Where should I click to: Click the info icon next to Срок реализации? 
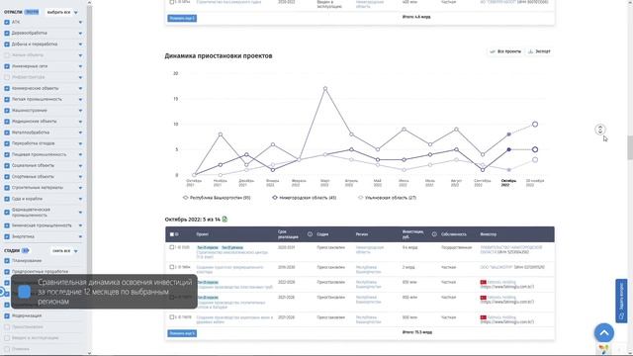[x=310, y=234]
